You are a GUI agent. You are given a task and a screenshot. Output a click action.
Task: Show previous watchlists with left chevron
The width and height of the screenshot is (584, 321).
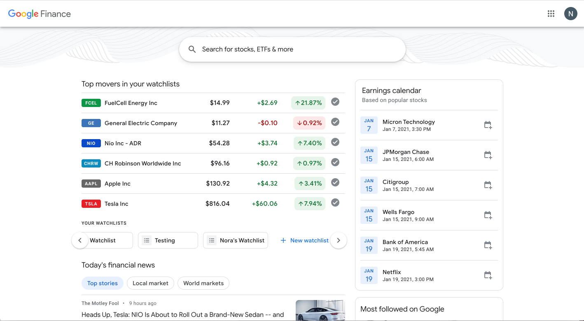click(x=80, y=240)
